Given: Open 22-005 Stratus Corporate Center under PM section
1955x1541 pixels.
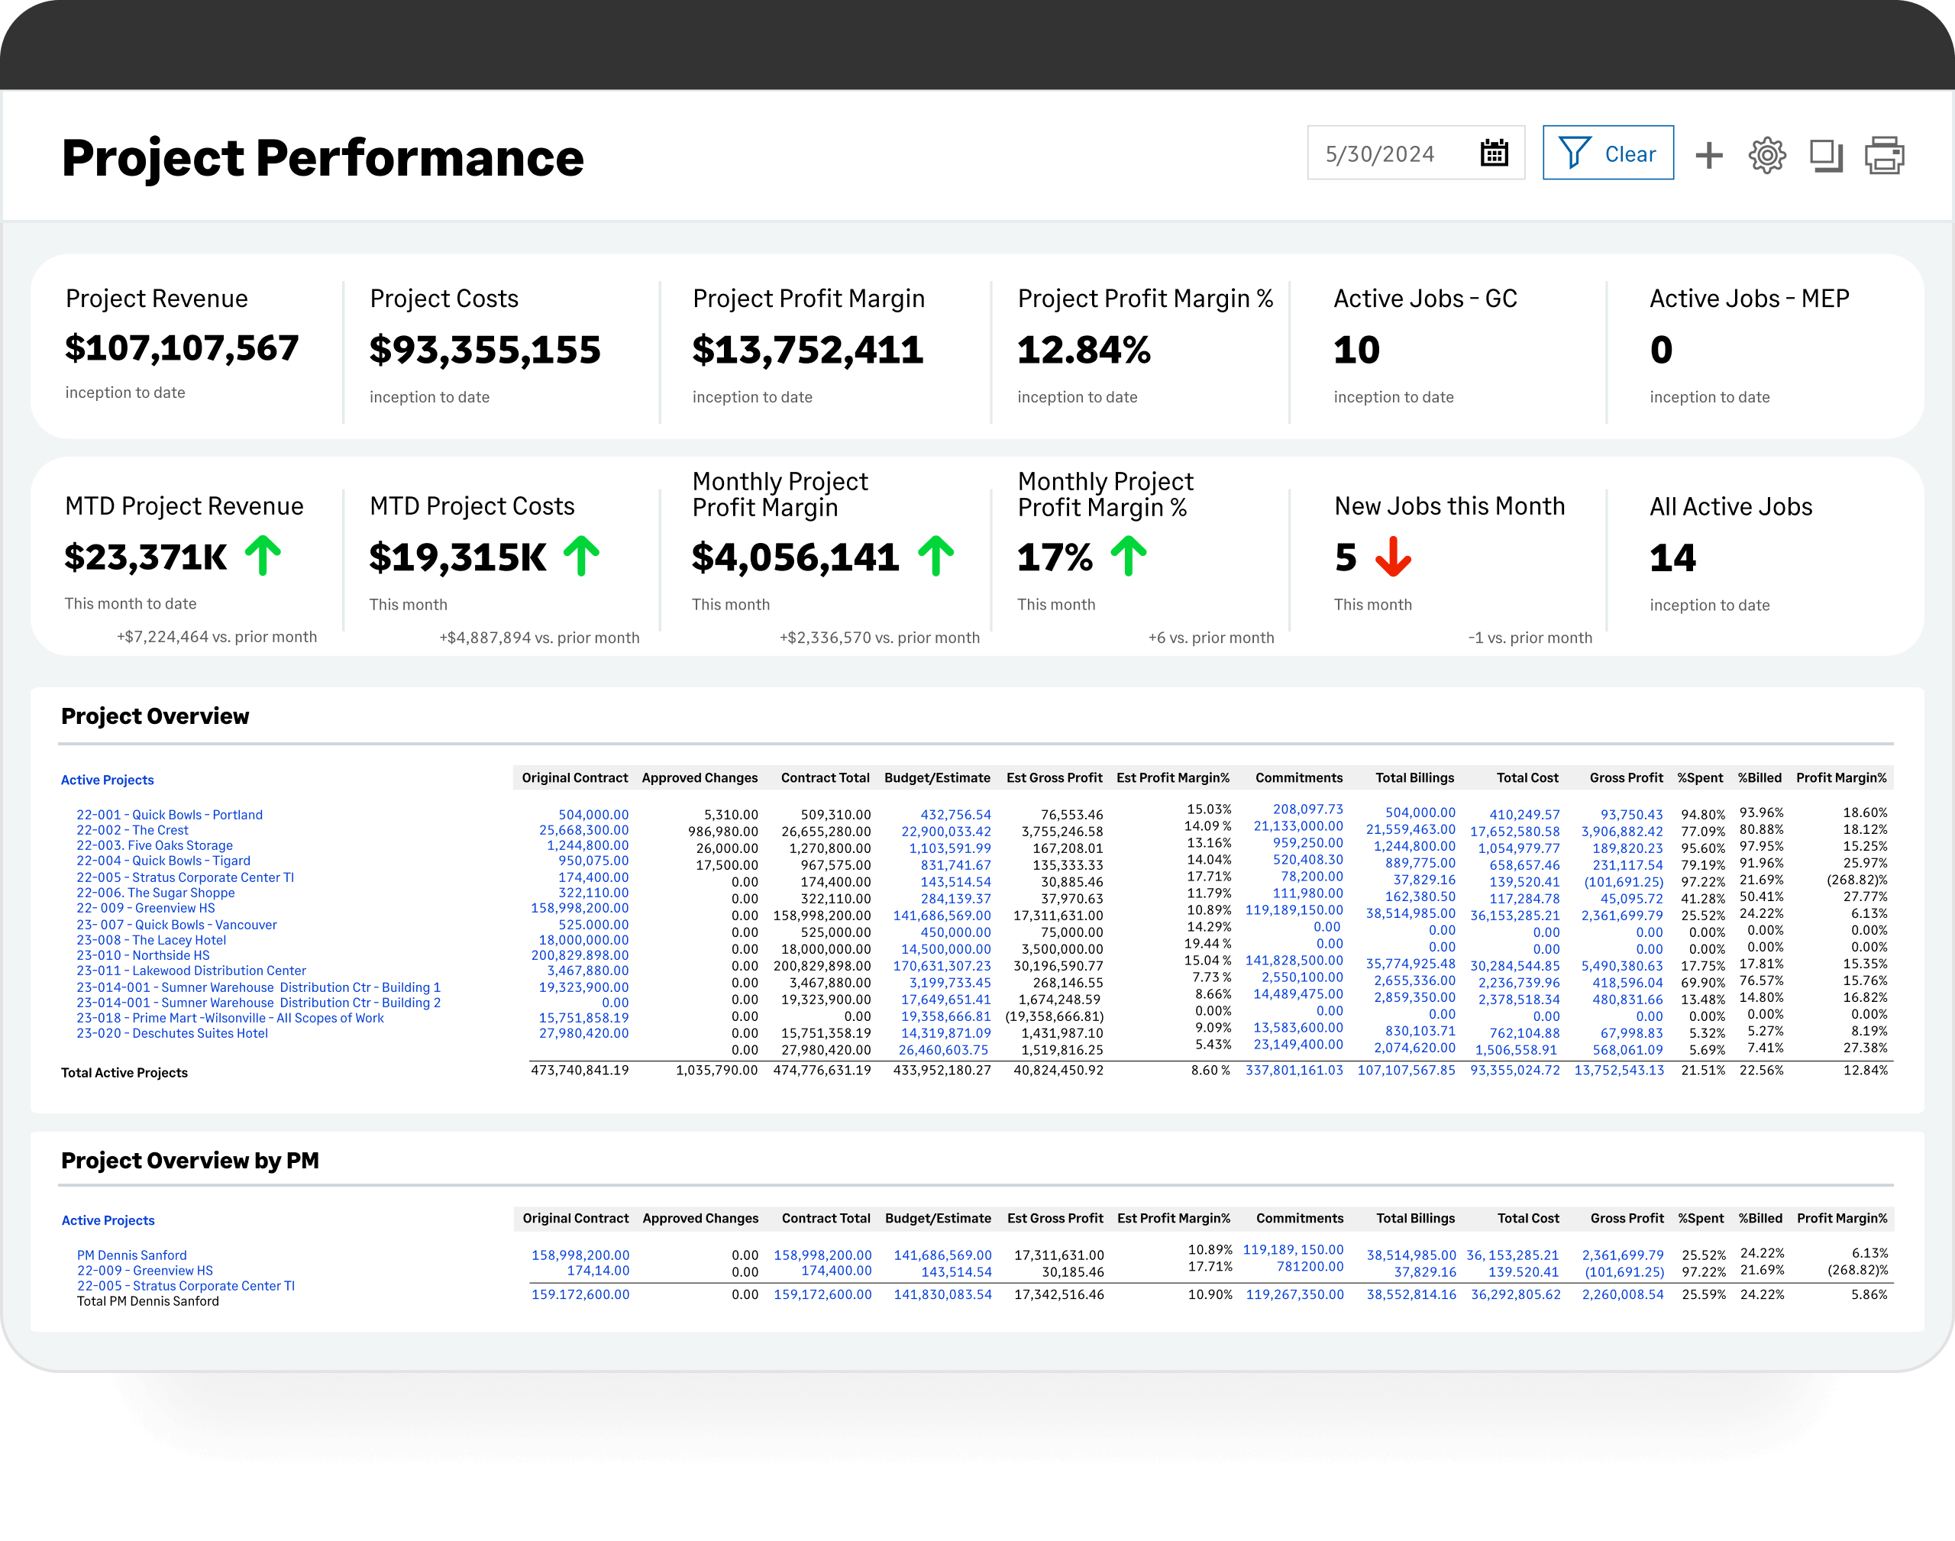Looking at the screenshot, I should point(186,1286).
